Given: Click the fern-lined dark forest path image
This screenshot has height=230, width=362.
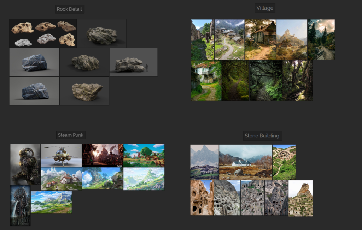Looking at the screenshot, I should [266, 81].
